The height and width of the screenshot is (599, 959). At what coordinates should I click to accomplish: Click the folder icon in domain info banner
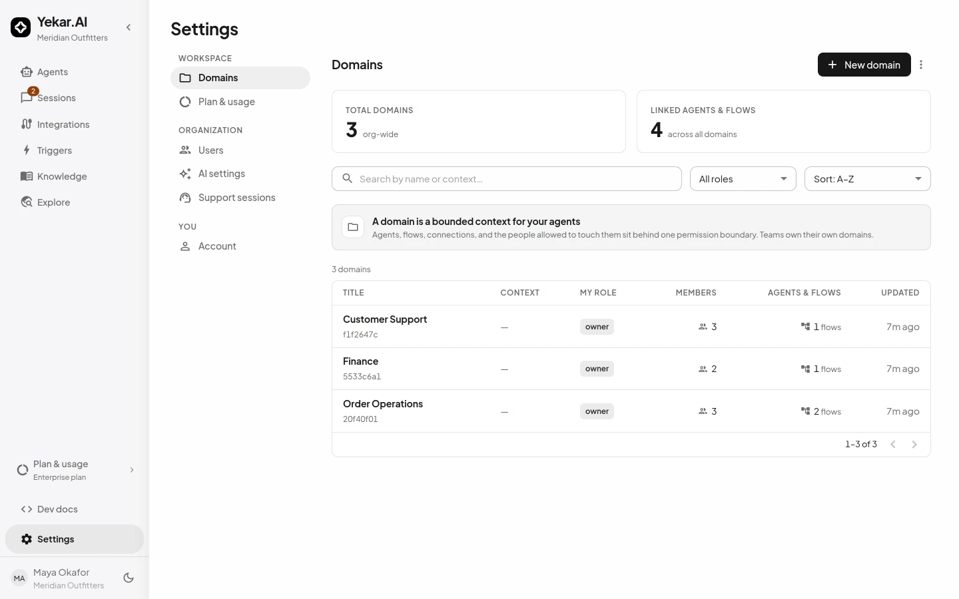tap(353, 227)
